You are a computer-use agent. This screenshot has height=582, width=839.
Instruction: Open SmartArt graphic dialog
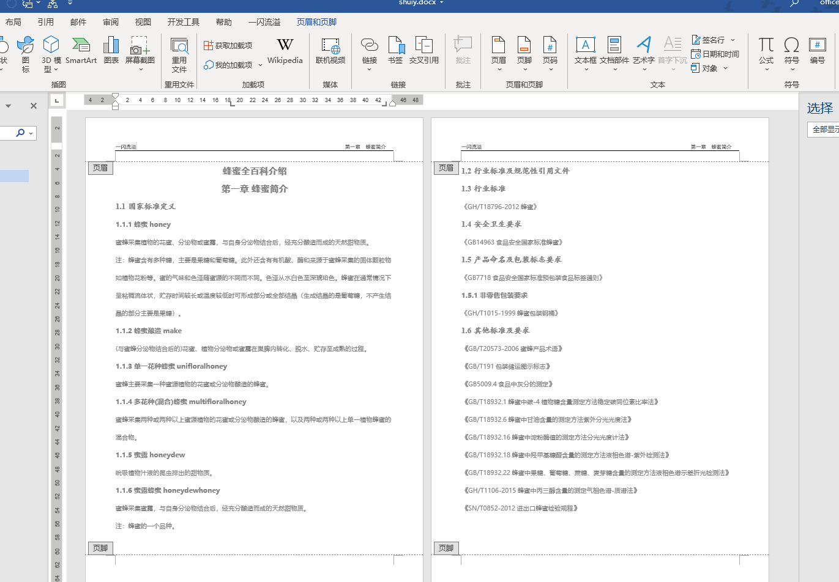click(81, 51)
